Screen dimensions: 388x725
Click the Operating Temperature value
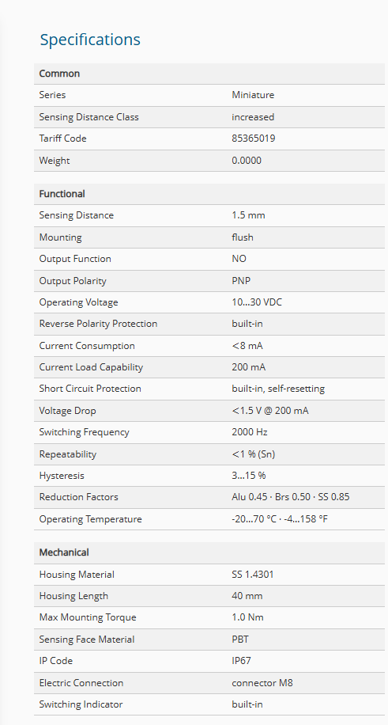pos(280,518)
